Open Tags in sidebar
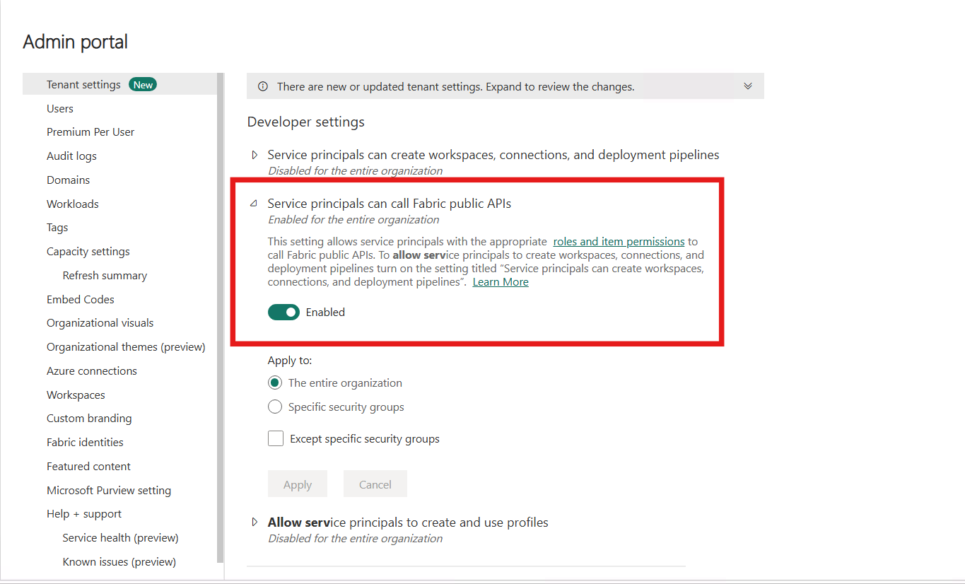The height and width of the screenshot is (584, 965). tap(57, 228)
